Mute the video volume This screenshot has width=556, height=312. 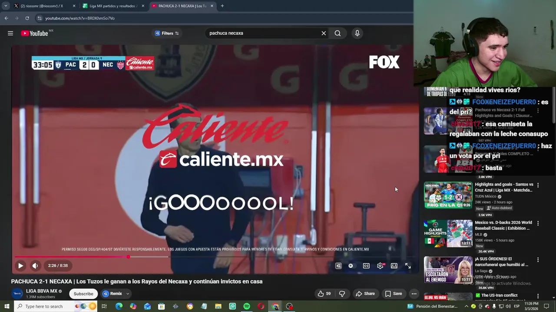35,266
